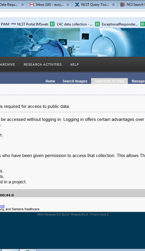Open the Help menu

click(75, 64)
